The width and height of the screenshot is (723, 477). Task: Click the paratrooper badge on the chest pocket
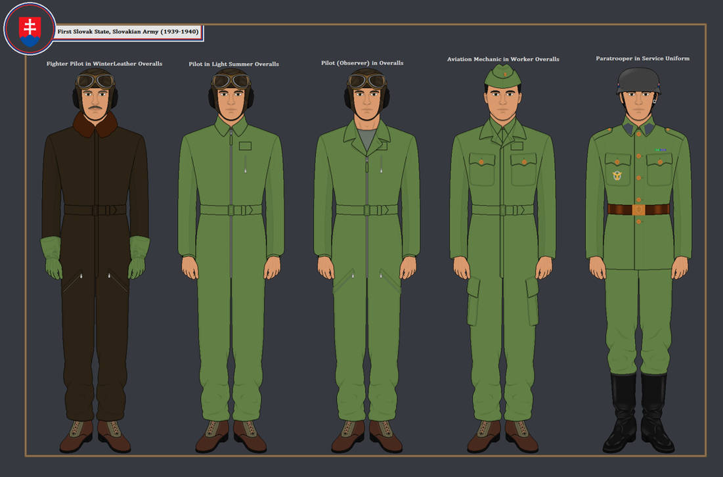[617, 175]
